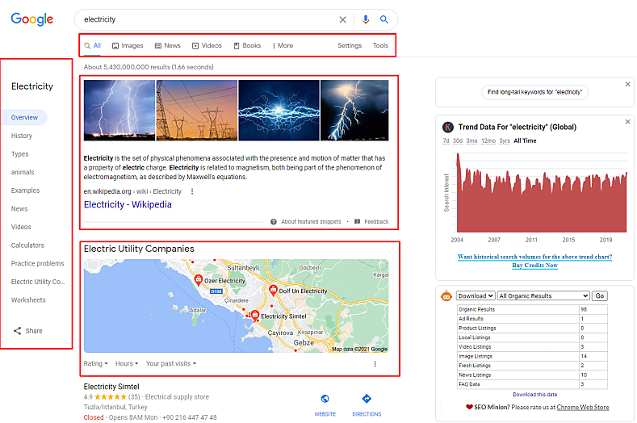The height and width of the screenshot is (423, 637).
Task: Click the Electricity Simtel map pin
Action: pos(254,316)
